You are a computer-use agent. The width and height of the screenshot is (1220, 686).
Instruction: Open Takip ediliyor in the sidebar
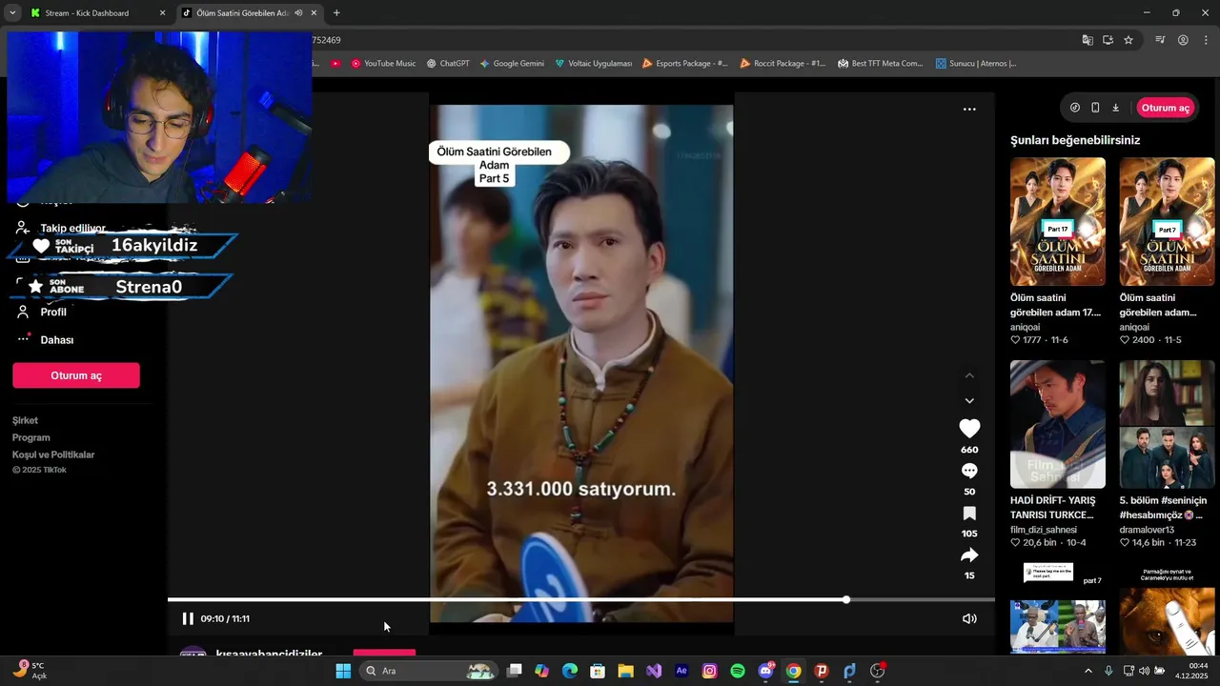72,229
